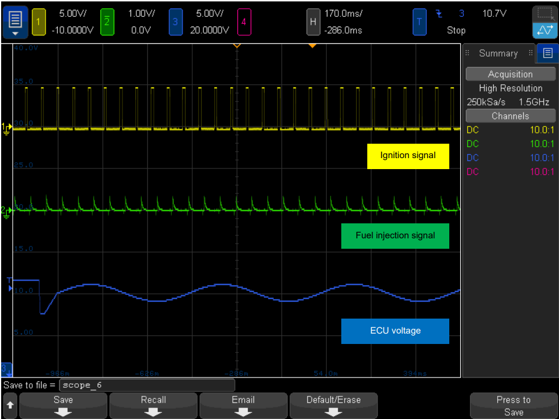Click time delay -286.0ms value
Screen dimensions: 559x419
click(x=344, y=30)
